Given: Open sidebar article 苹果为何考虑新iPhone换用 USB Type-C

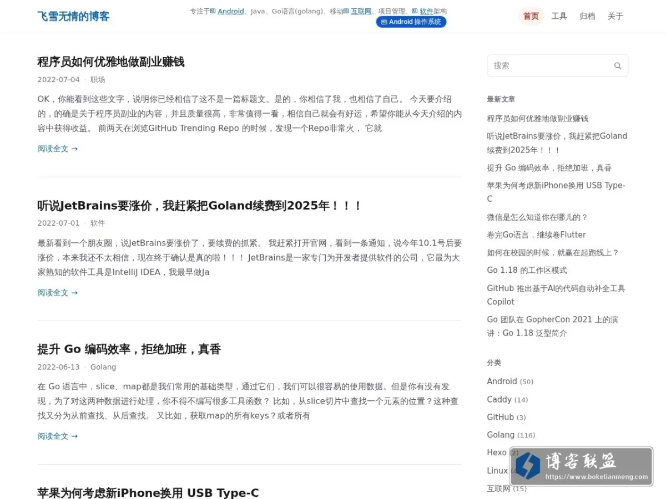Looking at the screenshot, I should (556, 192).
